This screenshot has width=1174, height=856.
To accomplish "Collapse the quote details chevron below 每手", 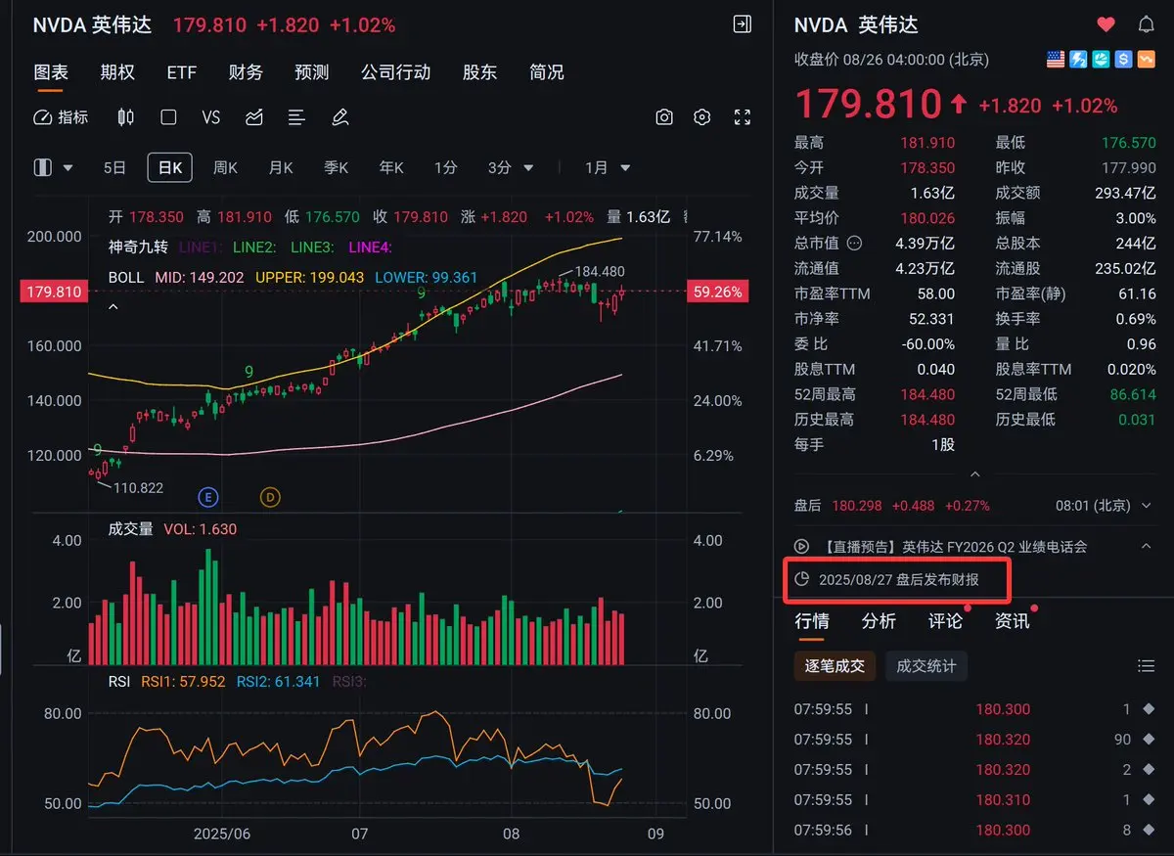I will coord(974,473).
